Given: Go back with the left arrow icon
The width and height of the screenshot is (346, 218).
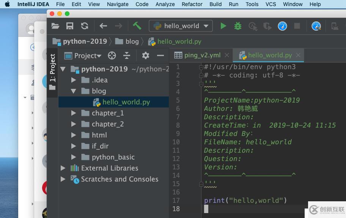Looking at the screenshot, I should [103, 26].
